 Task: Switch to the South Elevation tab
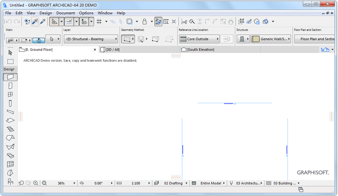pyautogui.click(x=201, y=50)
